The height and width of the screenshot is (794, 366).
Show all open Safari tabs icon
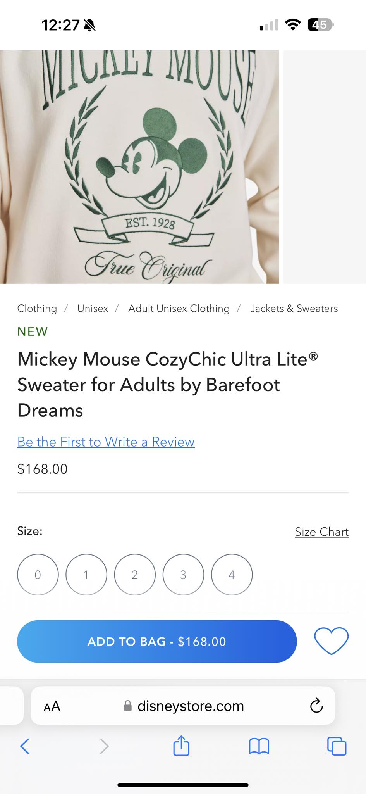click(x=337, y=746)
